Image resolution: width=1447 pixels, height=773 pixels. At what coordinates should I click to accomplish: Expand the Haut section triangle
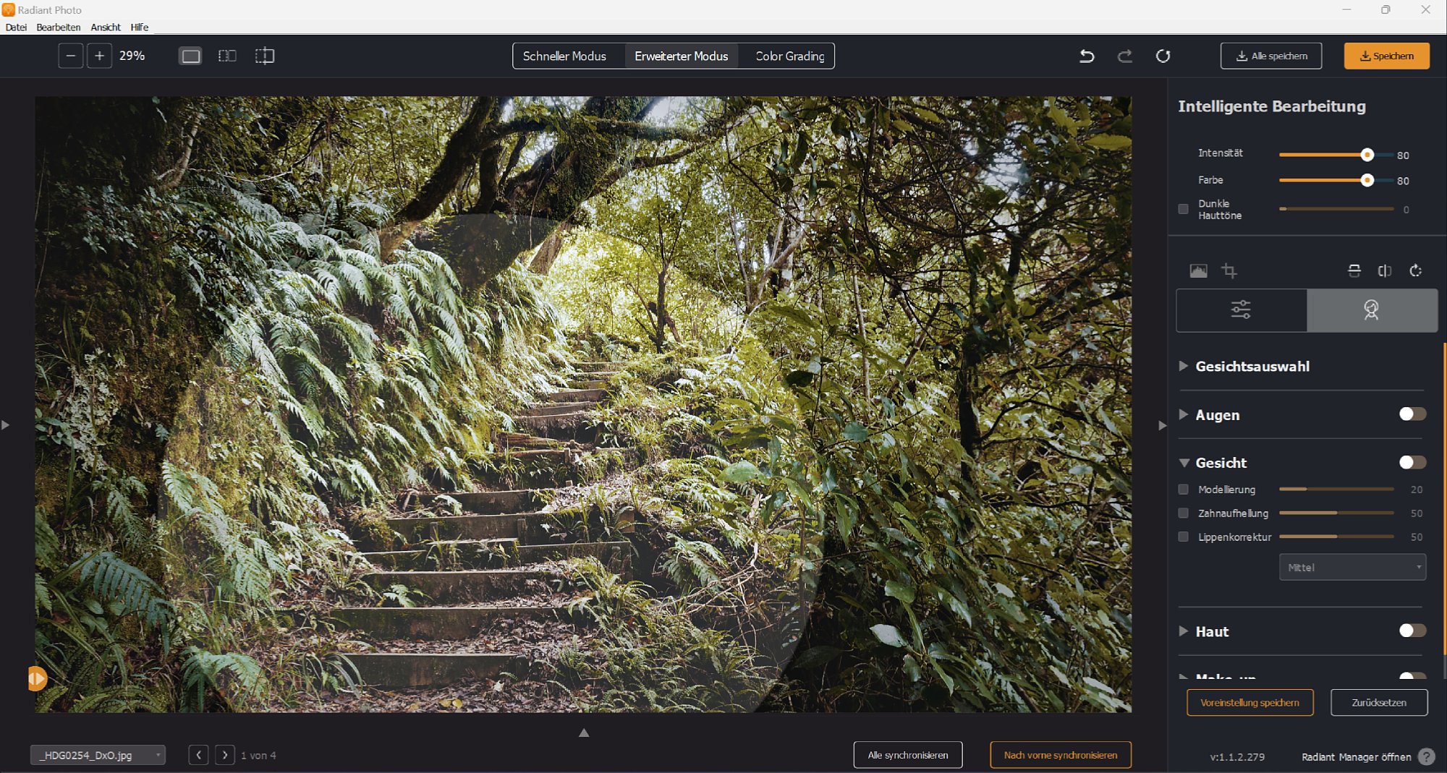coord(1184,631)
